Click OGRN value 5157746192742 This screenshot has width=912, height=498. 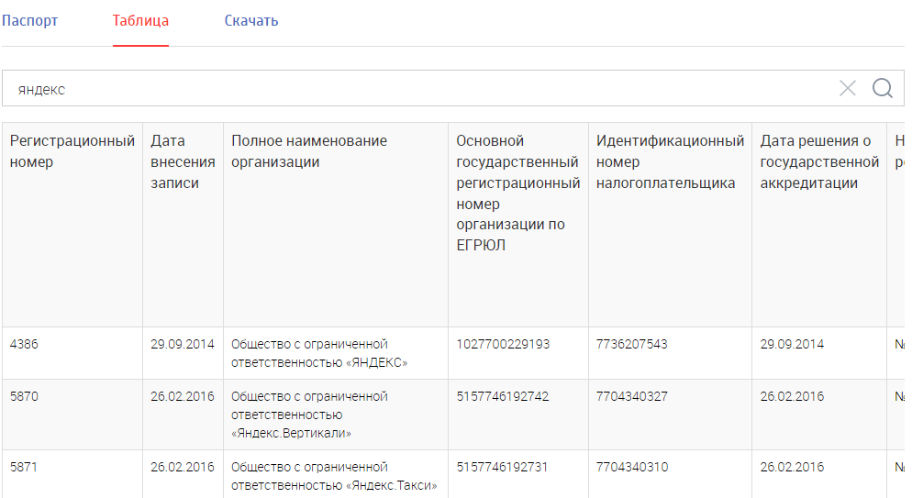pos(503,396)
